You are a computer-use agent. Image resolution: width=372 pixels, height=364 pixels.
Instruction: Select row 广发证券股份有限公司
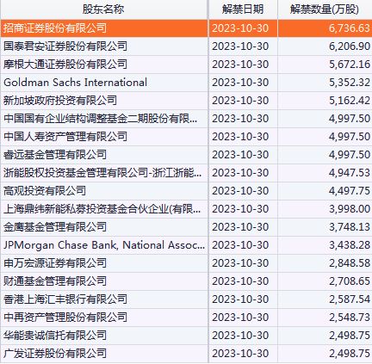point(186,354)
